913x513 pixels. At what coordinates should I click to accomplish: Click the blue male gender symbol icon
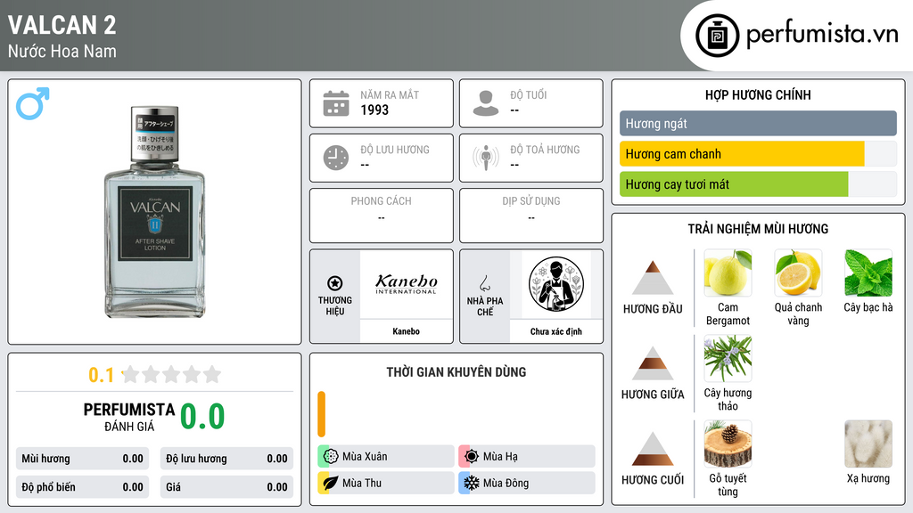tap(33, 103)
